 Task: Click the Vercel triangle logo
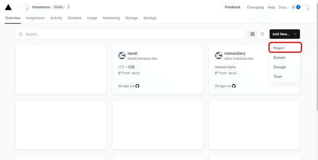pyautogui.click(x=8, y=7)
